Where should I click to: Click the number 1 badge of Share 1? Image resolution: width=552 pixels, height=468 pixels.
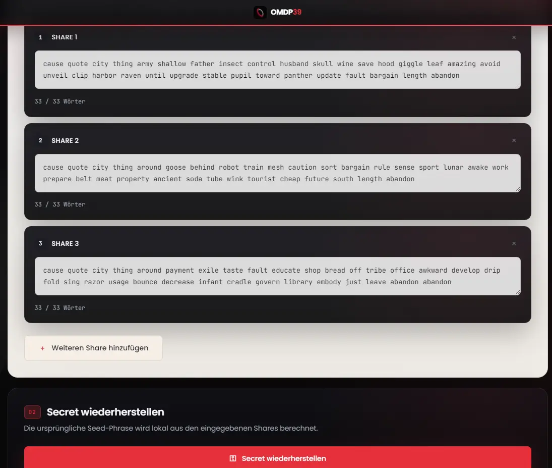point(40,37)
